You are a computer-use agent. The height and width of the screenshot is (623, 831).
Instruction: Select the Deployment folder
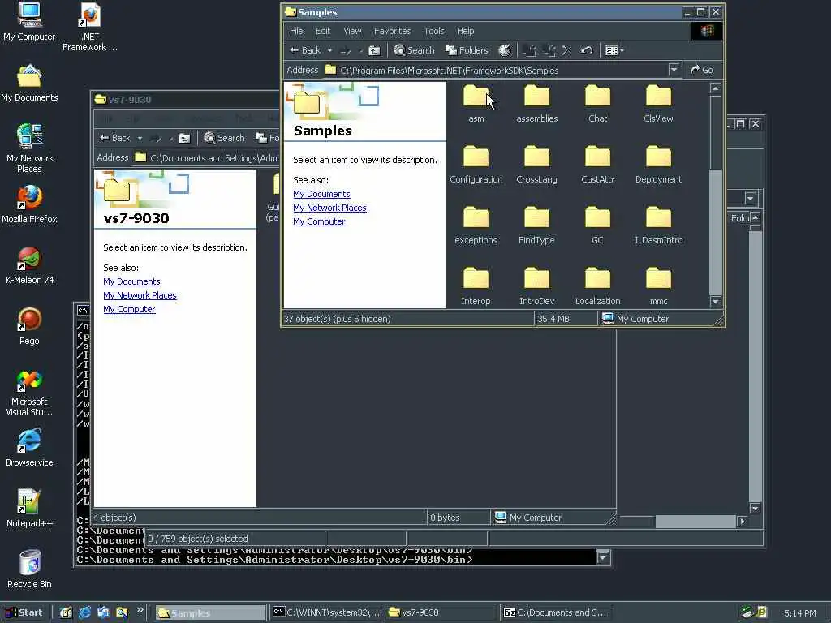[658, 165]
